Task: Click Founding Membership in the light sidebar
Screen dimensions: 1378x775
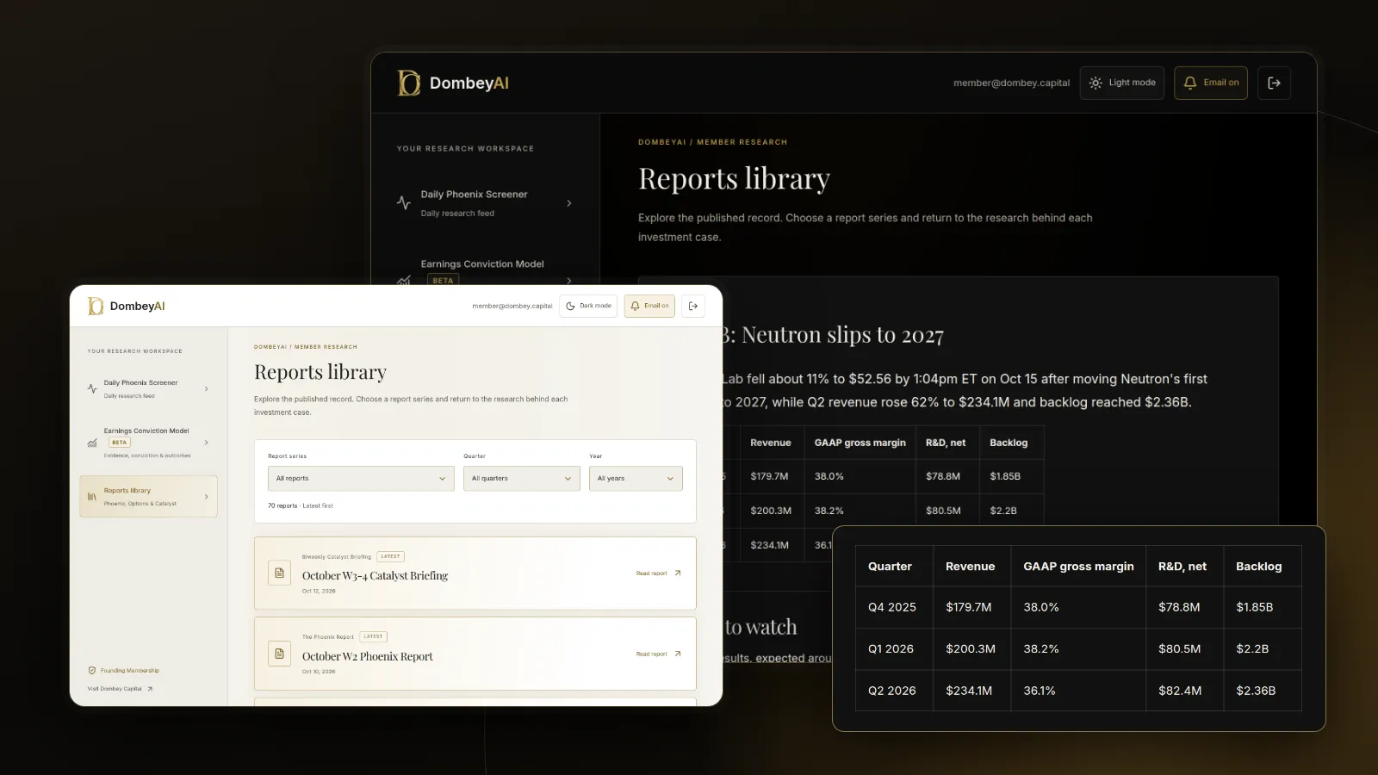Action: 124,670
